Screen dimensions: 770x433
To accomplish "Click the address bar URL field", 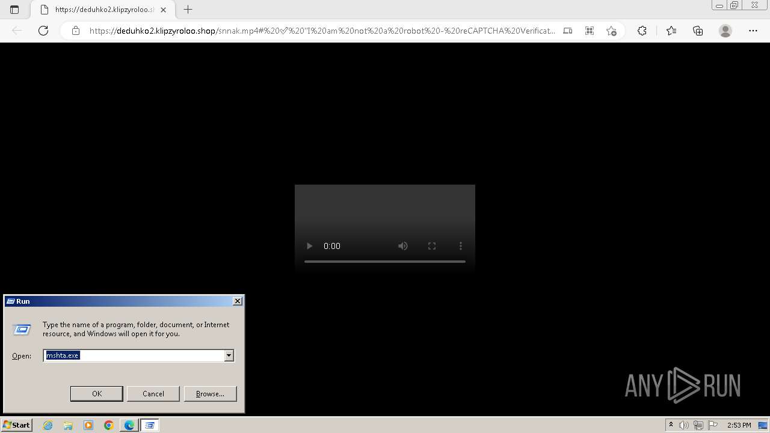I will [322, 31].
